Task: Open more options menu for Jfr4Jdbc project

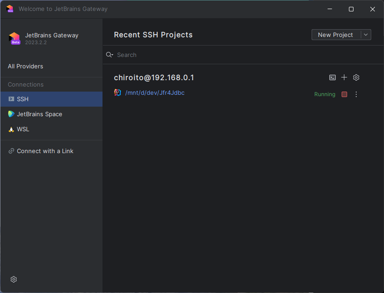Action: click(356, 94)
